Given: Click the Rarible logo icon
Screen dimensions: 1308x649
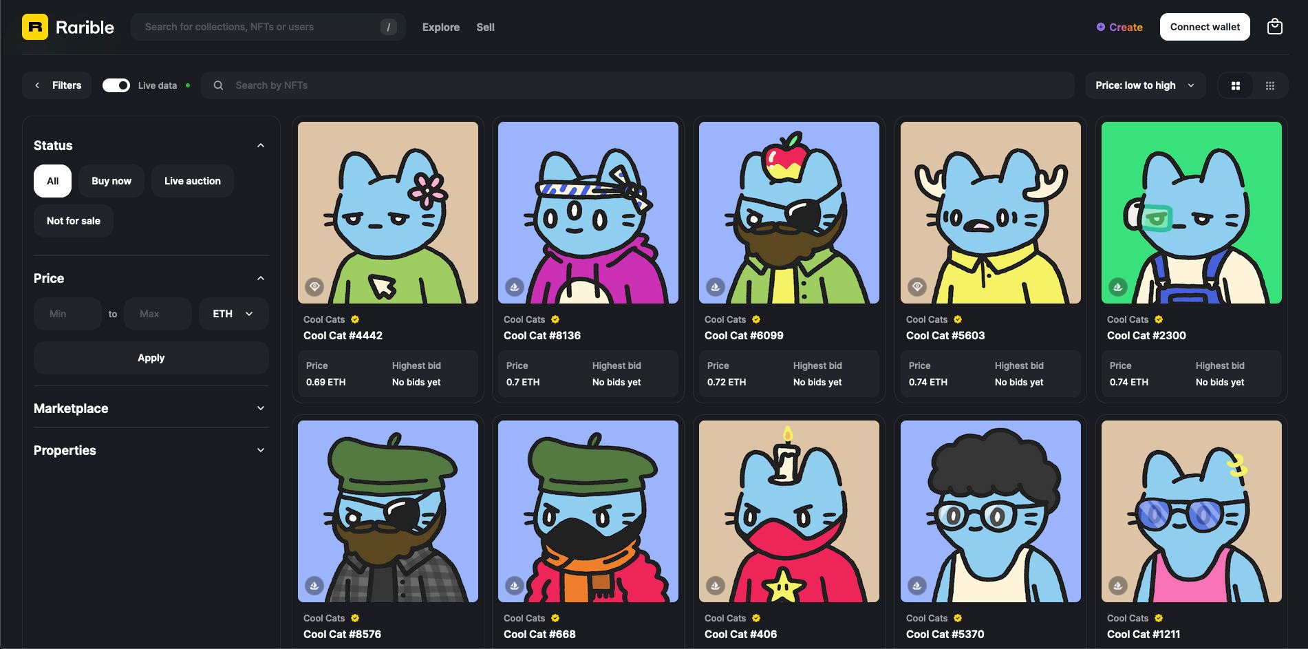Looking at the screenshot, I should pyautogui.click(x=35, y=27).
